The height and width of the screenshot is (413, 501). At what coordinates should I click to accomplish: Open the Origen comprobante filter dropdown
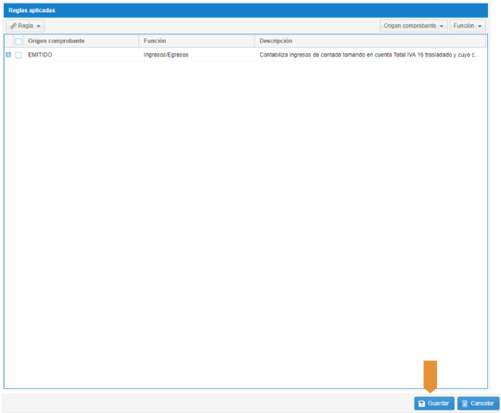[x=414, y=26]
